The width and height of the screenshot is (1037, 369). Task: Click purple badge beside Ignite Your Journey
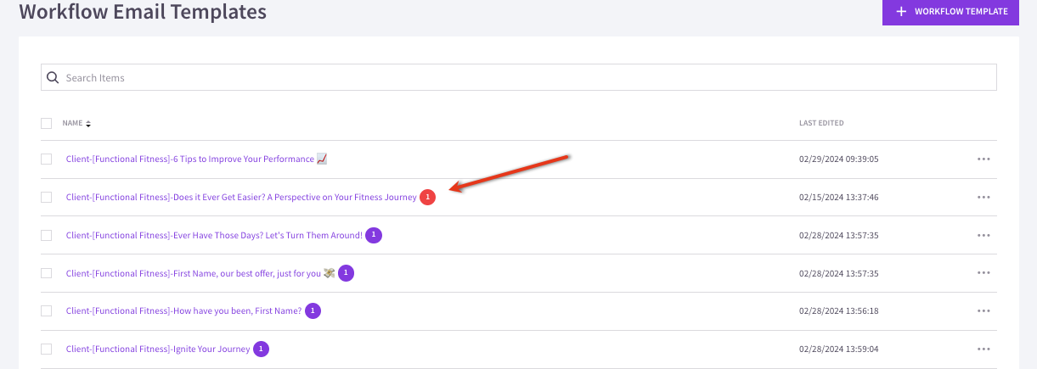tap(261, 349)
